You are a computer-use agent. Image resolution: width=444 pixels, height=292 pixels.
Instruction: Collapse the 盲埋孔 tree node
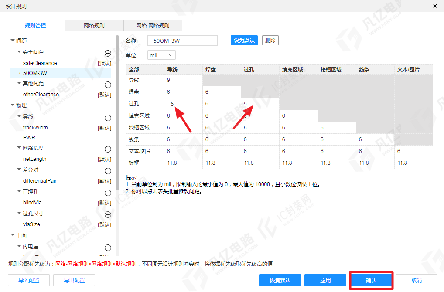point(19,191)
